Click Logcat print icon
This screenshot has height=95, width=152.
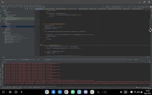point(3,73)
